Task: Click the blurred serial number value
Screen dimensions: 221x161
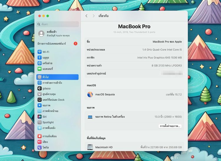Action: click(172, 73)
